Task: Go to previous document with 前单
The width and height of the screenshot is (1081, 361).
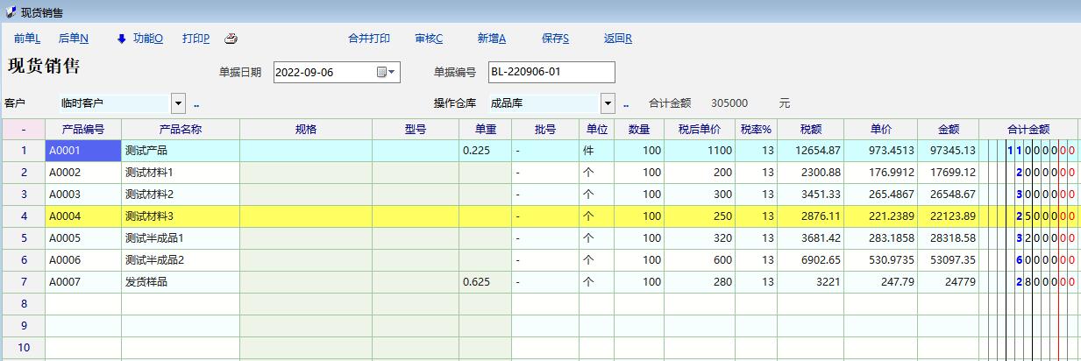Action: [x=27, y=39]
